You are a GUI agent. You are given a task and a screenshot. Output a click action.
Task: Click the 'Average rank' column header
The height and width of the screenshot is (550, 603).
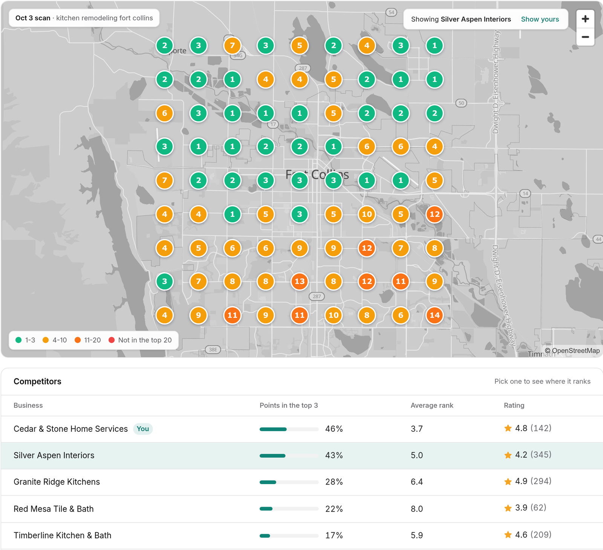click(x=432, y=405)
